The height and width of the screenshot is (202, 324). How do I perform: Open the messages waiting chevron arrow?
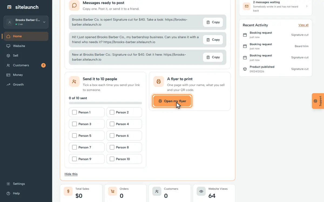[x=307, y=6]
